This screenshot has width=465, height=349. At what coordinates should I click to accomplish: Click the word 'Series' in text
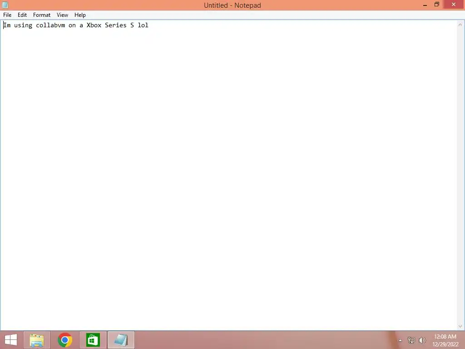point(116,25)
